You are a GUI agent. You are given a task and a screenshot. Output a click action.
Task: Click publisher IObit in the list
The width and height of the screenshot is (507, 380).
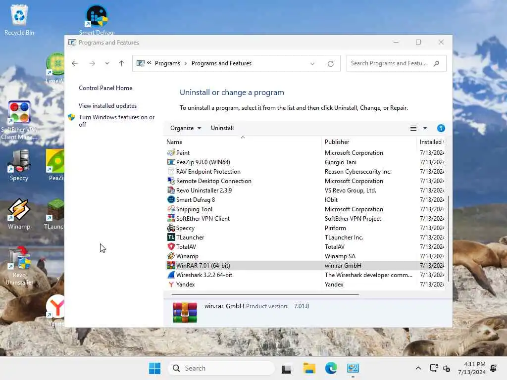click(x=331, y=200)
